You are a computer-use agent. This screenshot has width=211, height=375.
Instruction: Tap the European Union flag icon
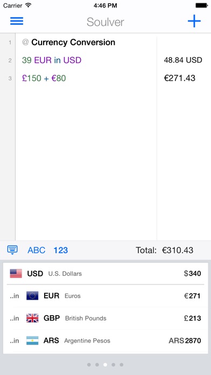32,296
